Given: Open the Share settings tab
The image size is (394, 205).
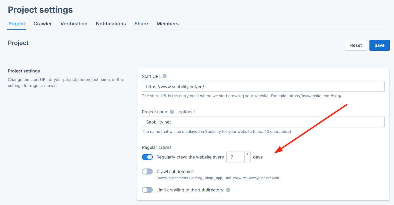Looking at the screenshot, I should point(141,24).
